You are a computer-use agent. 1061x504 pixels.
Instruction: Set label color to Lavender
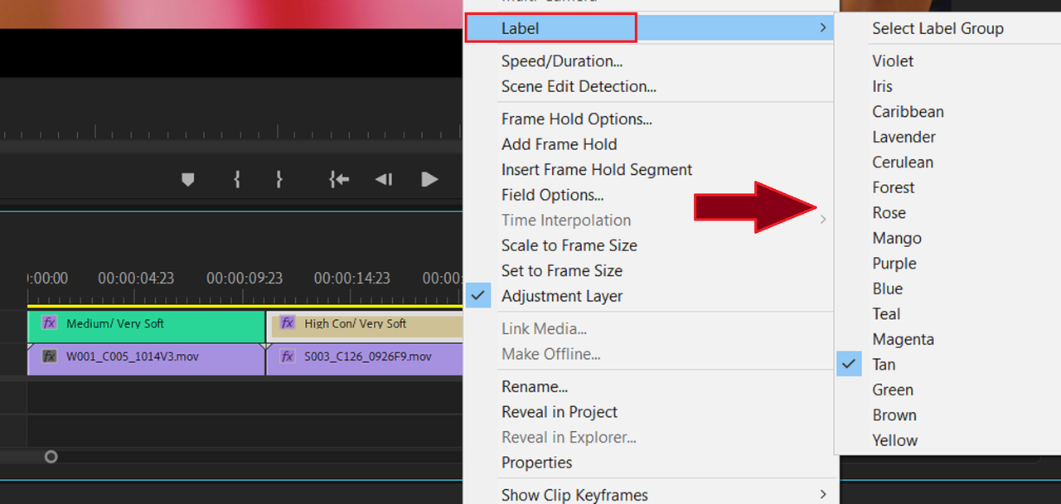coord(904,137)
